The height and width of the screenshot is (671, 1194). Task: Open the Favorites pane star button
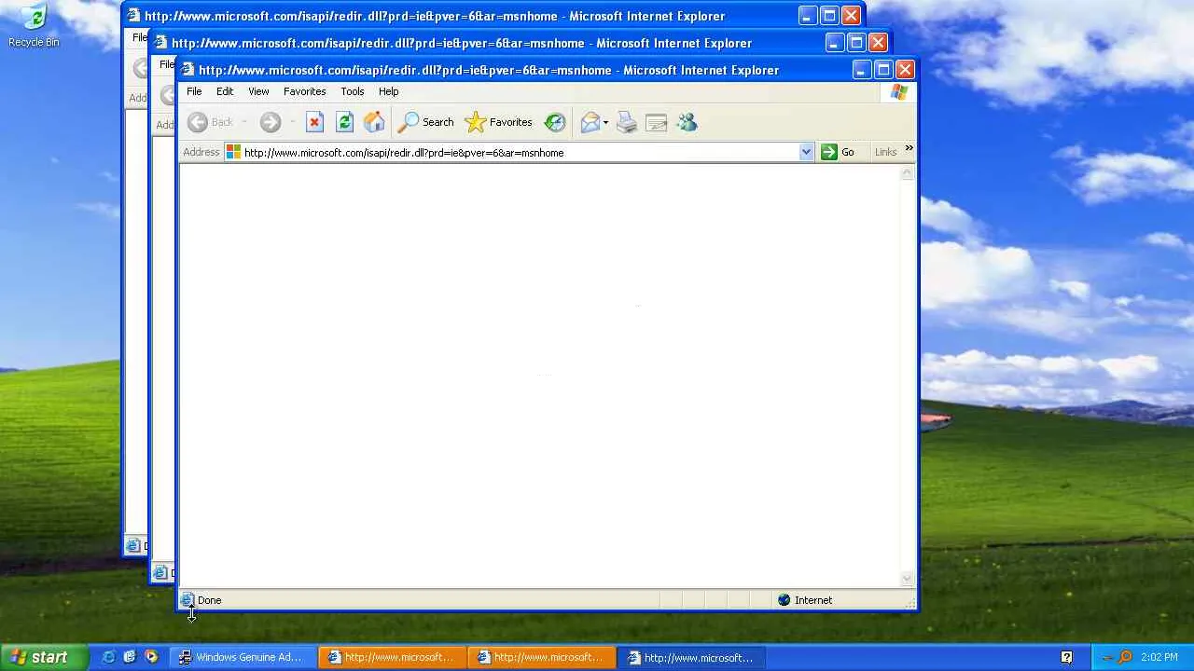tap(498, 122)
